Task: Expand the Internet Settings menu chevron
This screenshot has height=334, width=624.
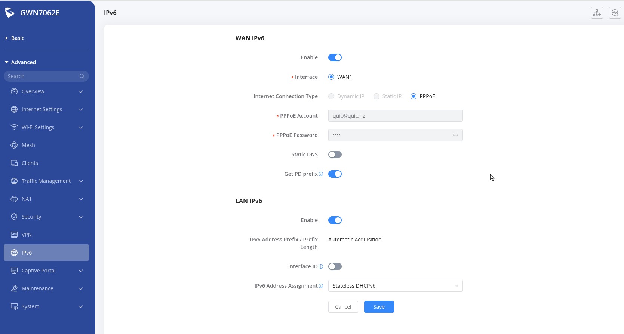Action: pyautogui.click(x=81, y=109)
